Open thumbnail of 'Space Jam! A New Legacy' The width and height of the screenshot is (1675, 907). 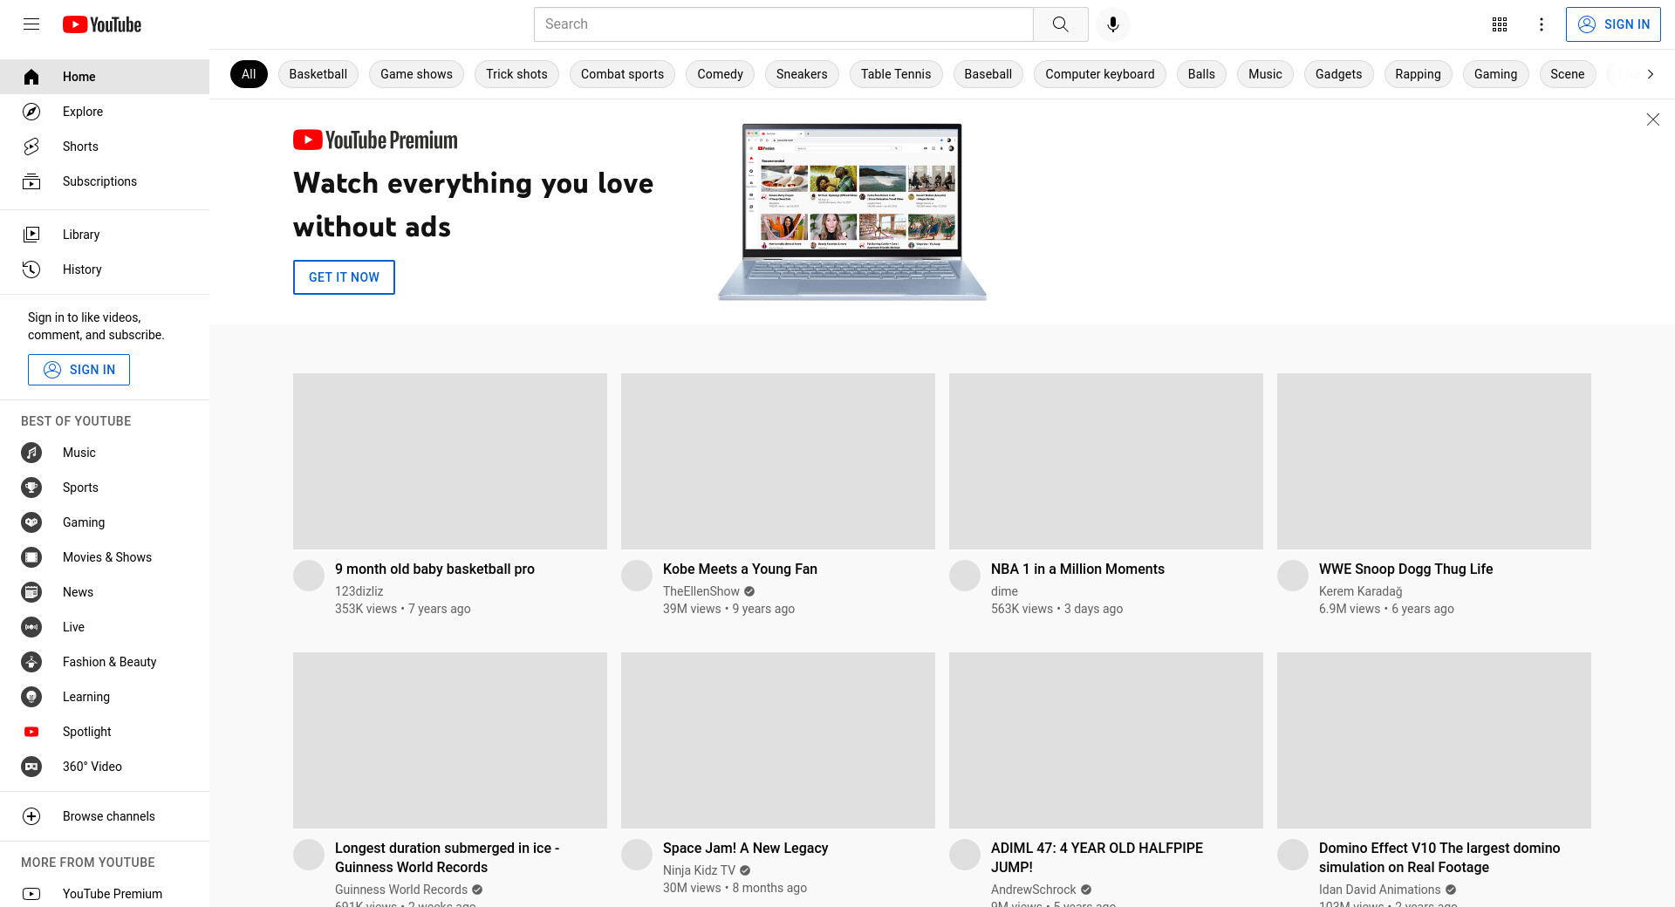[778, 740]
